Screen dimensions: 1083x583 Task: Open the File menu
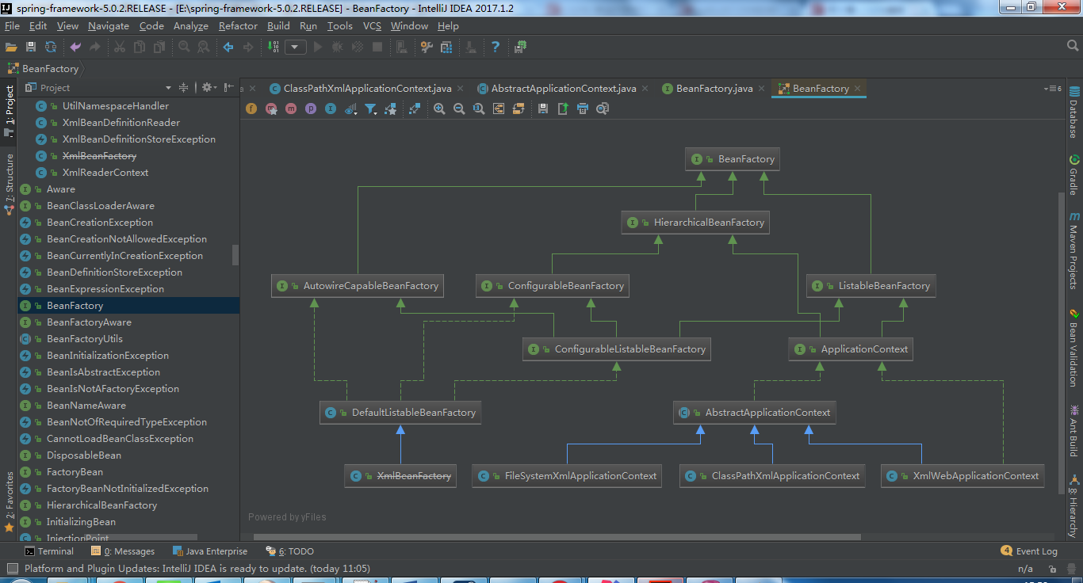12,26
